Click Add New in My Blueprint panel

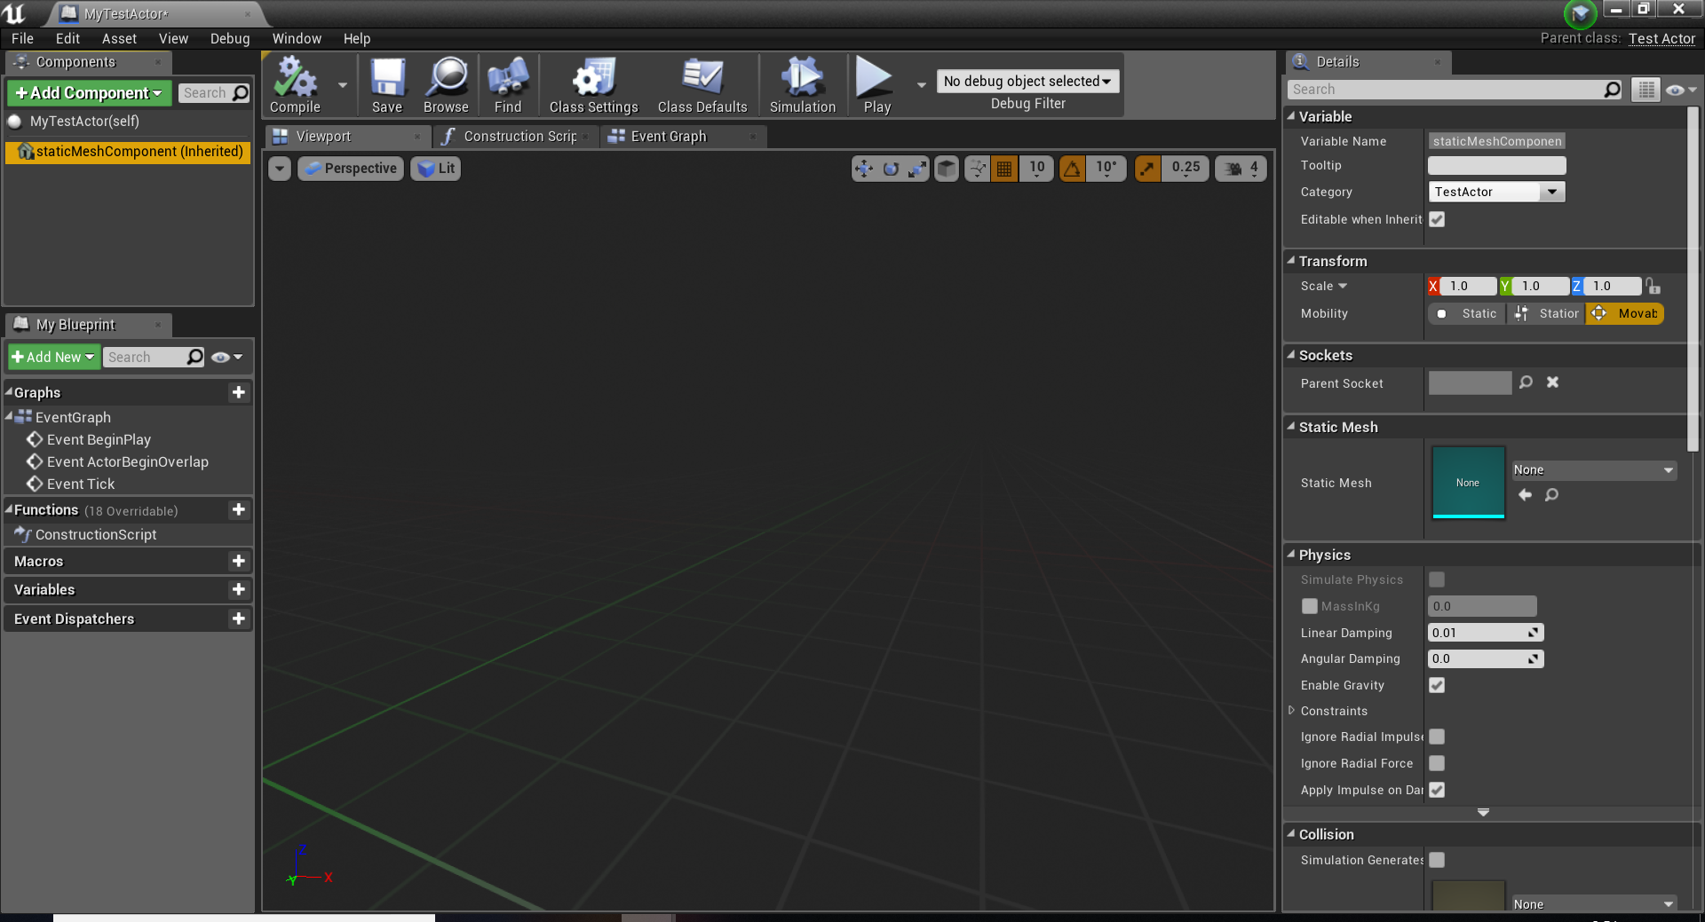click(53, 357)
